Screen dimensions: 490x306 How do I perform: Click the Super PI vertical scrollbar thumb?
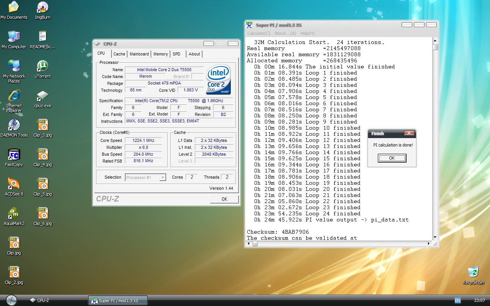435,47
